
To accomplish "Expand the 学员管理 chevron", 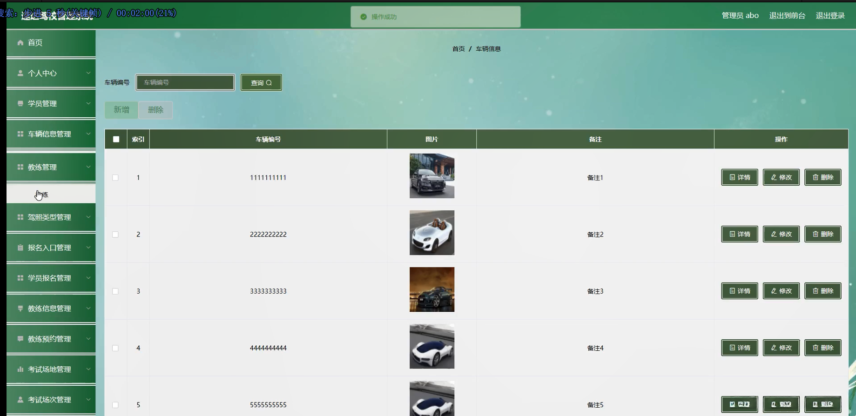I will (88, 103).
